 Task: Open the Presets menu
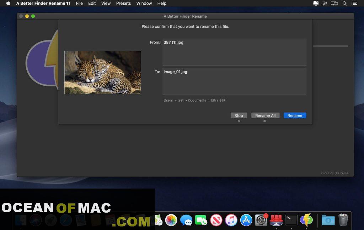point(123,3)
